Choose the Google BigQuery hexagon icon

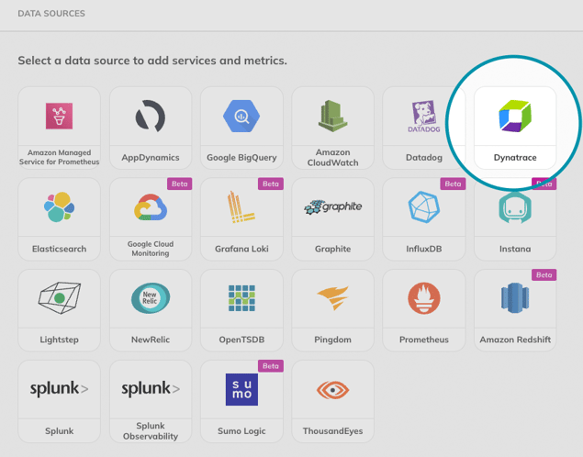241,117
